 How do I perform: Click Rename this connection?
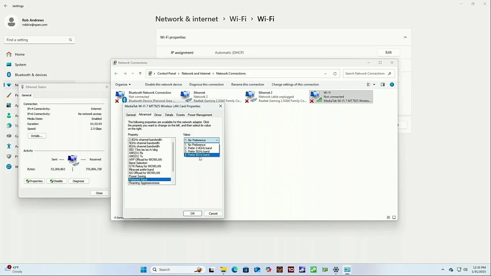click(248, 85)
